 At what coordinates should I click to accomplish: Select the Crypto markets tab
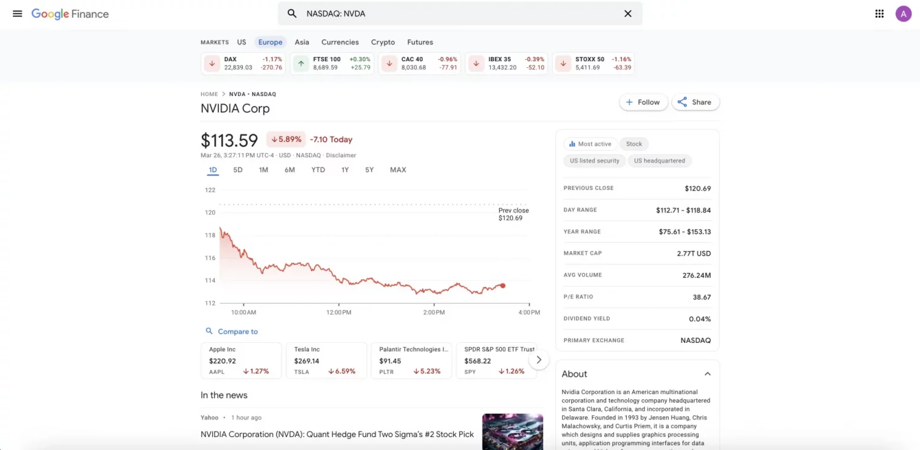[383, 42]
